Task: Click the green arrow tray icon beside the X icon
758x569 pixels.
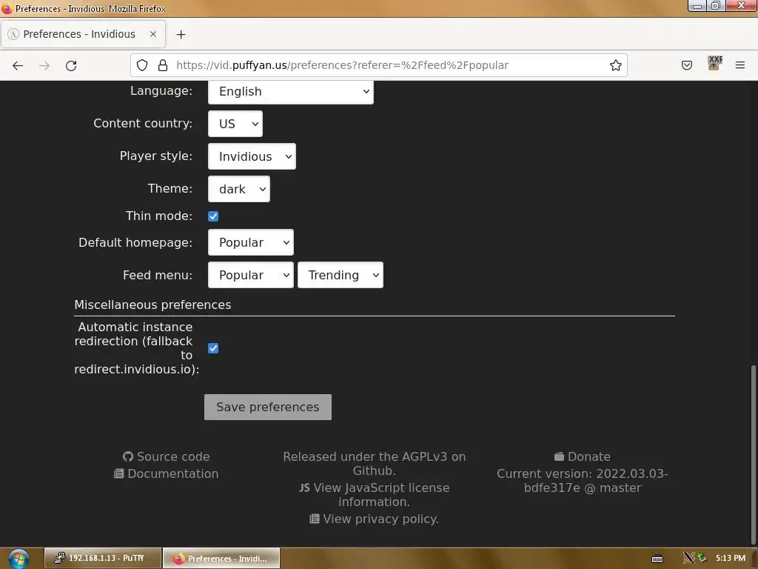Action: coord(702,559)
